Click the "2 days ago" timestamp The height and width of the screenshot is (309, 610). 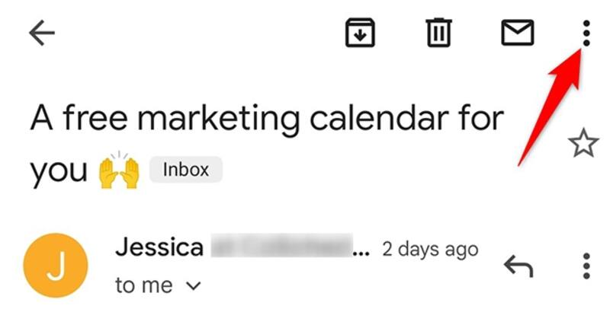(x=430, y=249)
